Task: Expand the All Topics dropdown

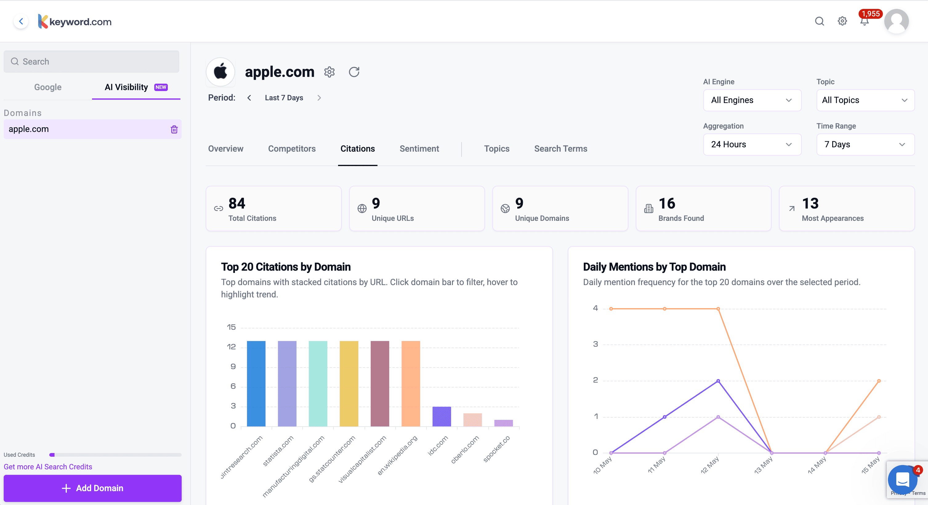Action: [865, 100]
